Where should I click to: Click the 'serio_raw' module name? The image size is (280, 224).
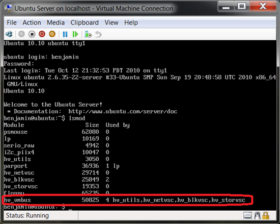(19, 145)
